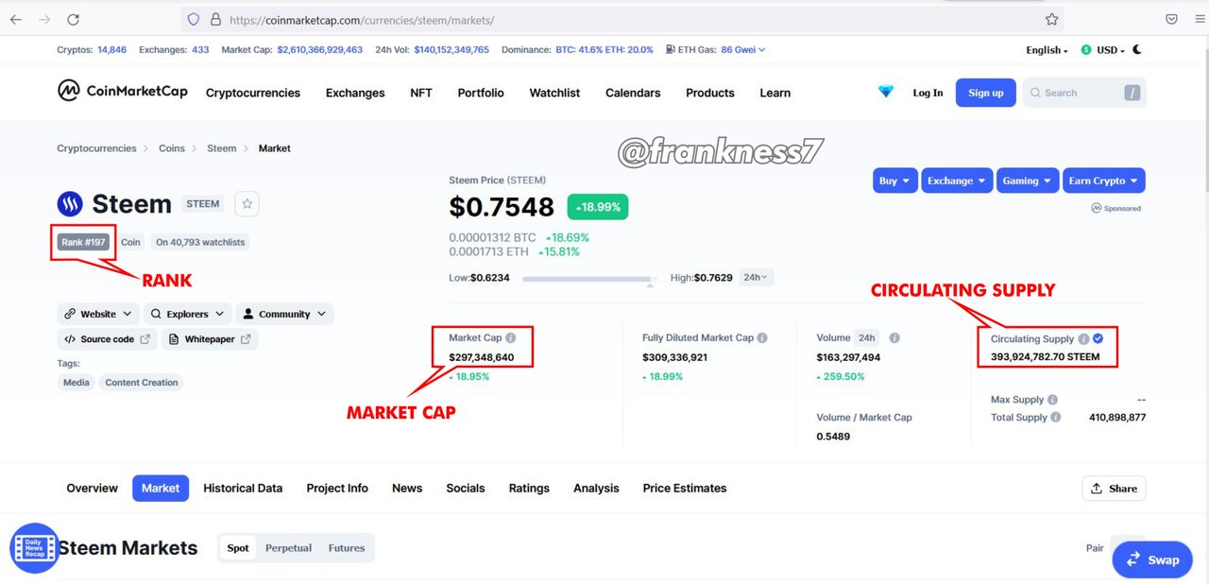Image resolution: width=1209 pixels, height=585 pixels.
Task: Expand the Explorers dropdown
Action: pos(187,314)
